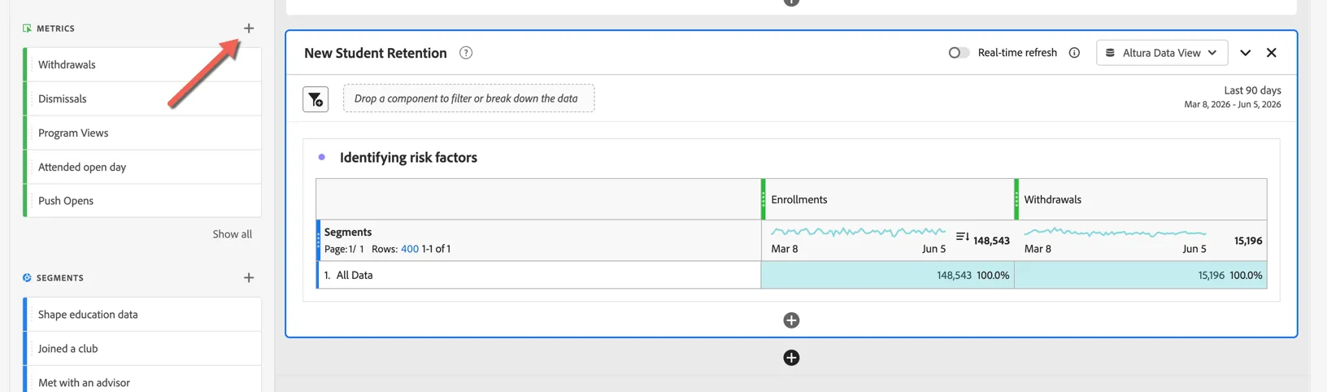1327x392 pixels.
Task: Add new panel with plus below panel
Action: click(x=791, y=358)
